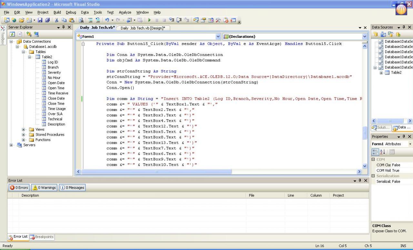The height and width of the screenshot is (250, 413).
Task: Sort properties alphabetically
Action: [x=383, y=152]
